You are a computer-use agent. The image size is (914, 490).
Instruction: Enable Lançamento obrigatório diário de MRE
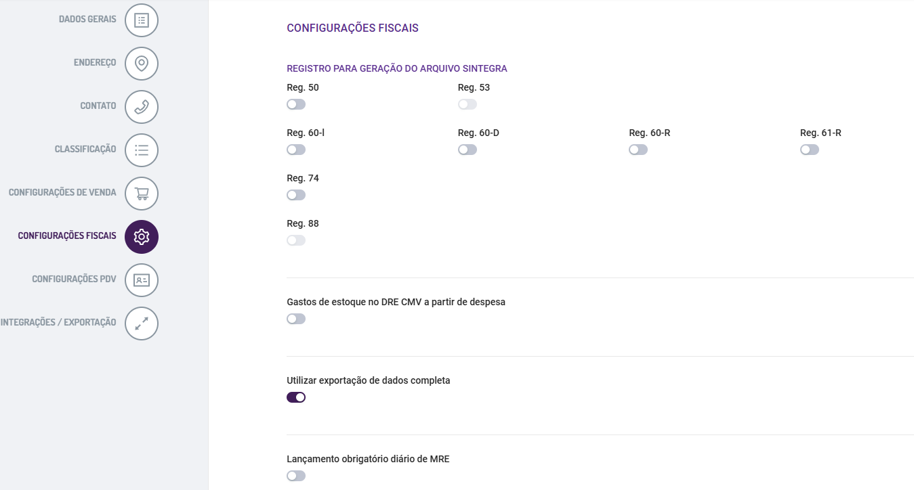(x=296, y=476)
